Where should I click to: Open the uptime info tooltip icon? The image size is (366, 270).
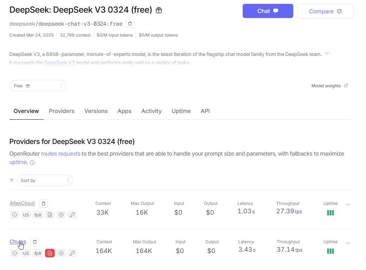point(32,163)
